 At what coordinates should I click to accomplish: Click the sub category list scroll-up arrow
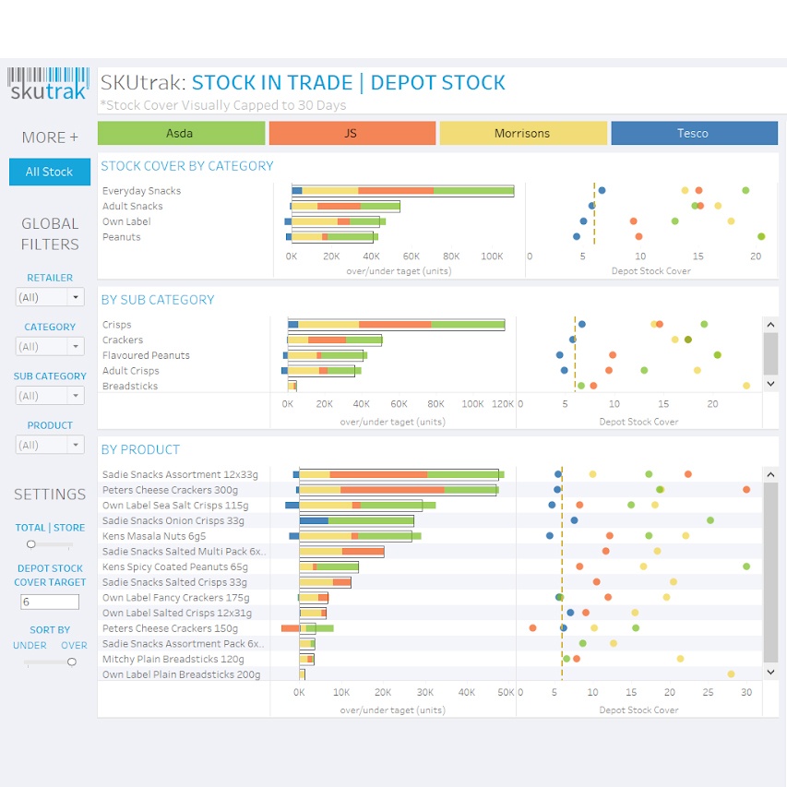point(770,324)
